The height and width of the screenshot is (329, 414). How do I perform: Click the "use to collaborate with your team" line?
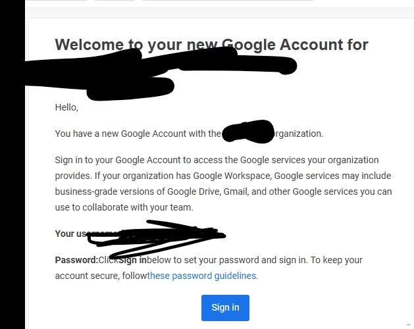tap(124, 207)
